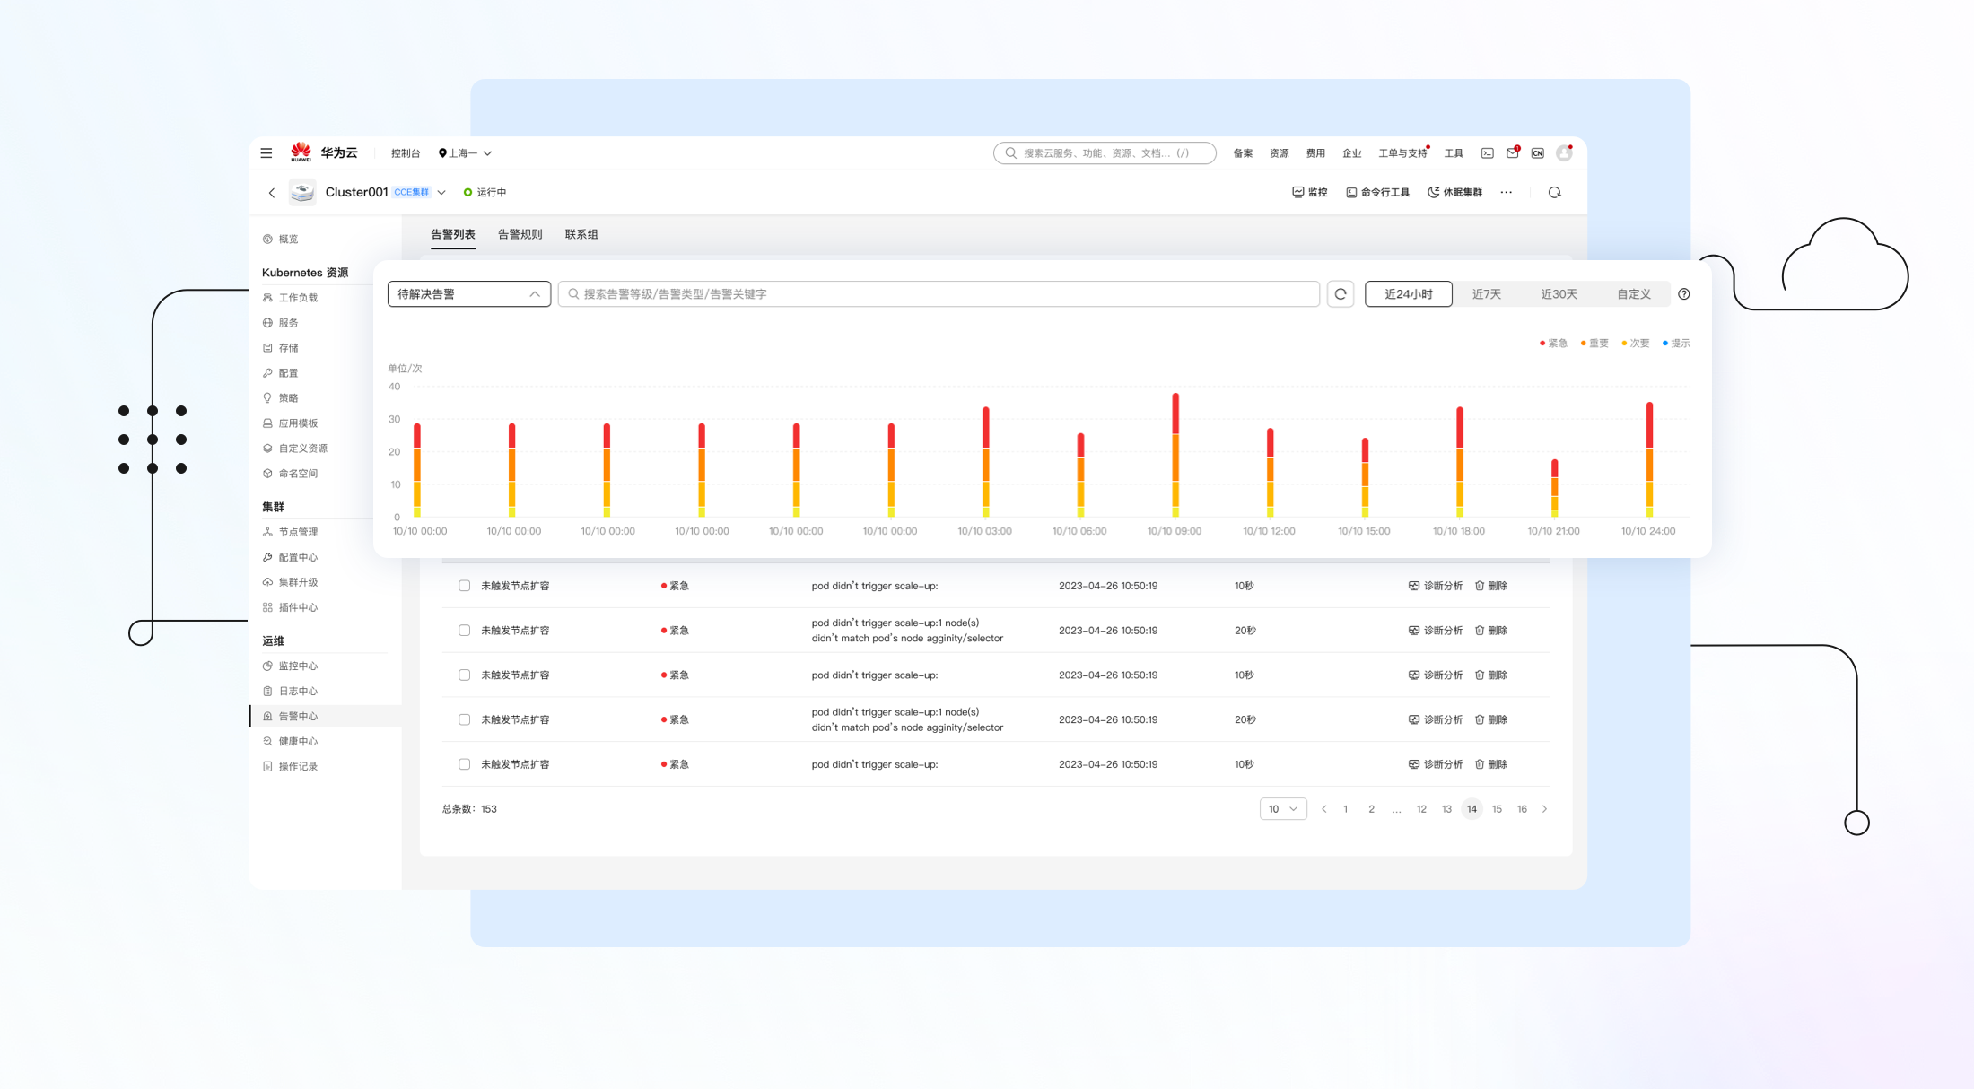The image size is (1974, 1089).
Task: Switch to the 告警规则 tab
Action: 520,234
